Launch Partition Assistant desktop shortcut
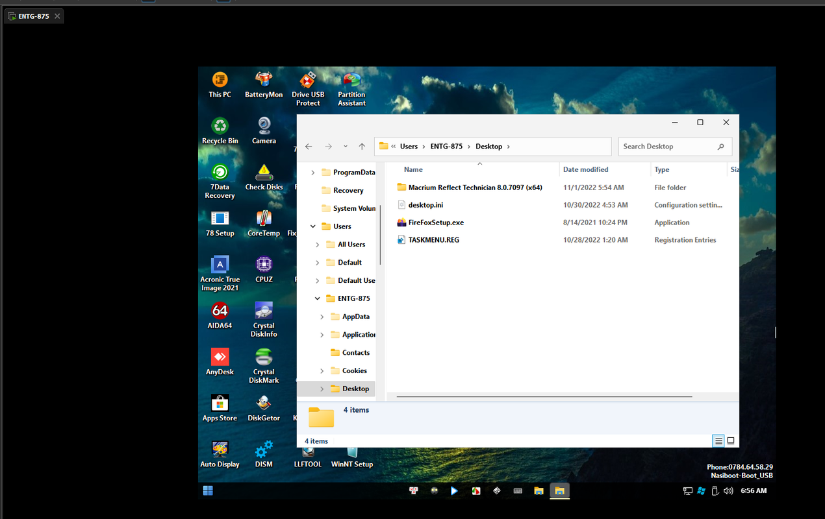 pyautogui.click(x=351, y=89)
